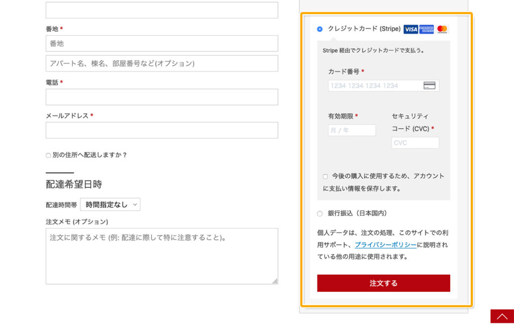Check the 別の住所へ配送しますか checkbox
This screenshot has height=327, width=514.
[48, 156]
